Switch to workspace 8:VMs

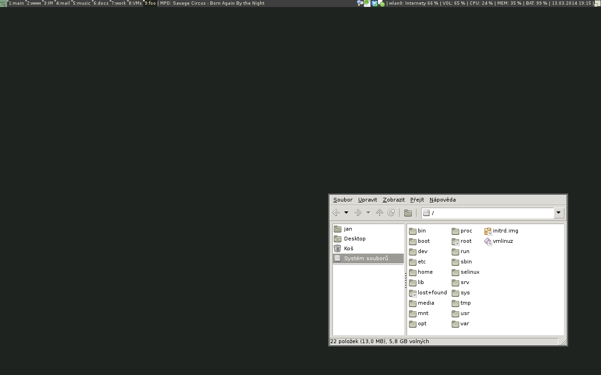[x=135, y=3]
